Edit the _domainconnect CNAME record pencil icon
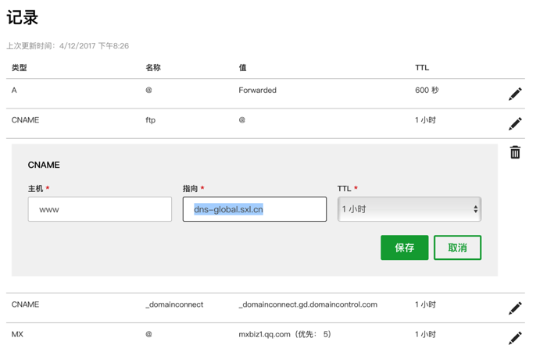547x345 pixels. coord(515,308)
